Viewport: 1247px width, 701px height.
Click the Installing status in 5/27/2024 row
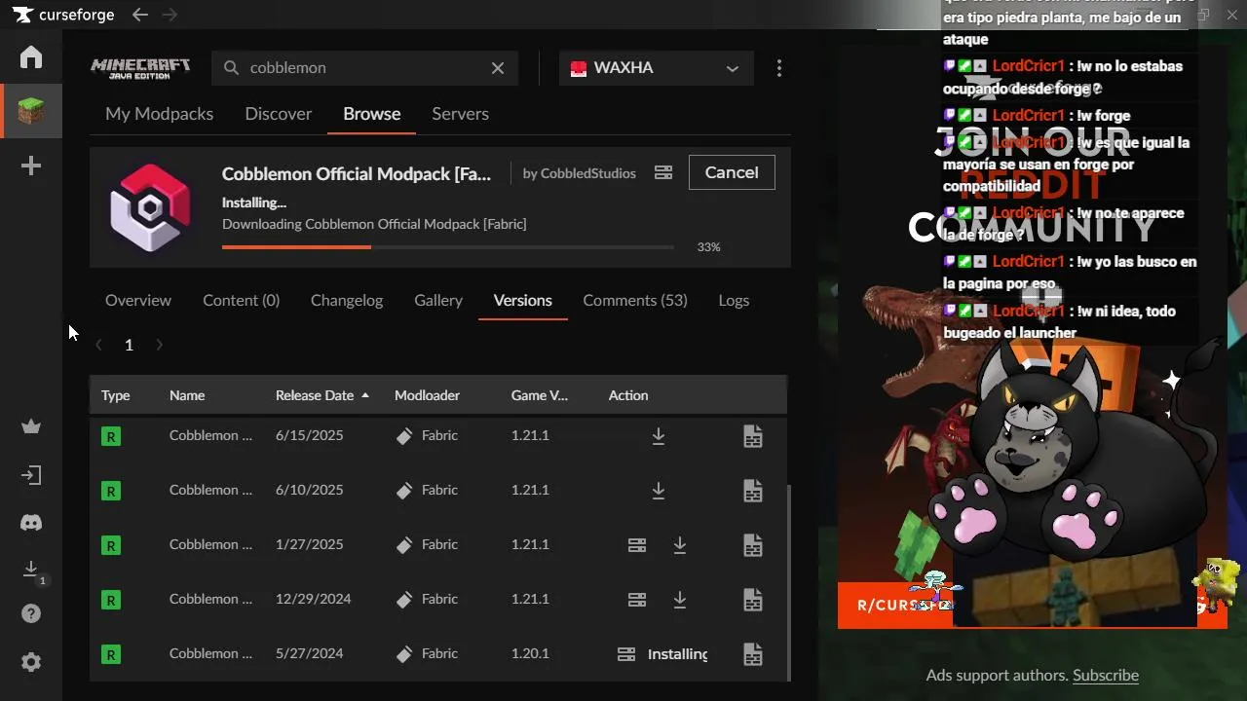click(x=678, y=654)
